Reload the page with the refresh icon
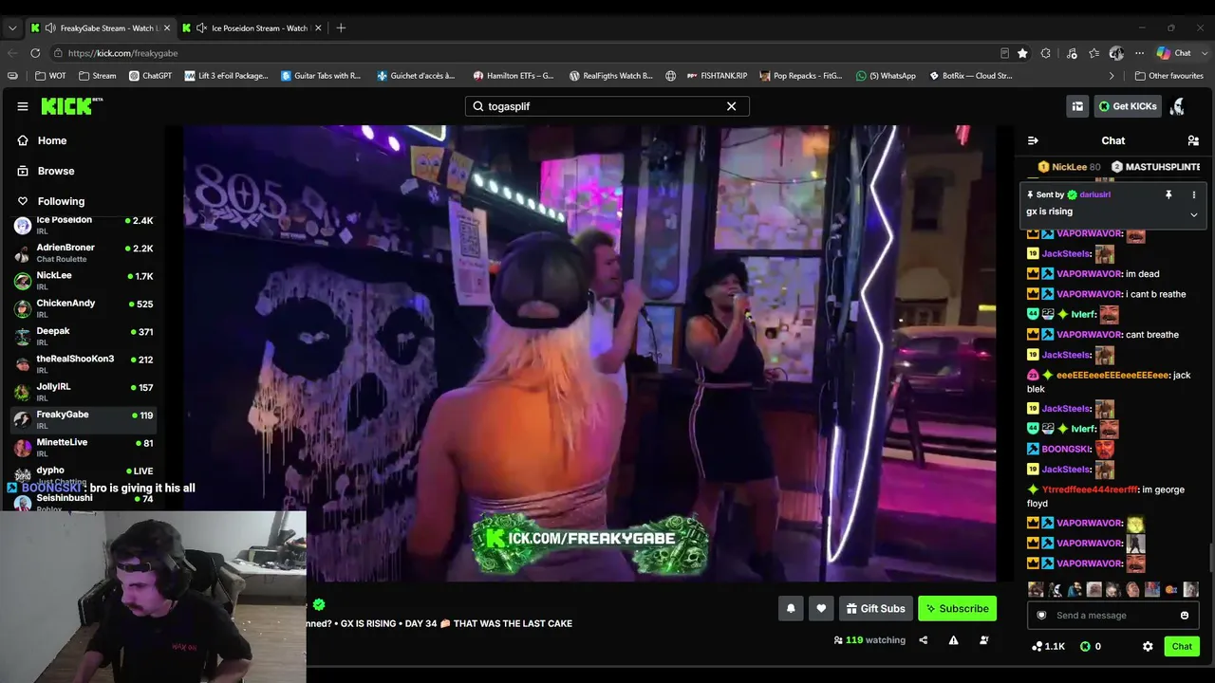Screen dimensions: 1215x683 coord(35,53)
